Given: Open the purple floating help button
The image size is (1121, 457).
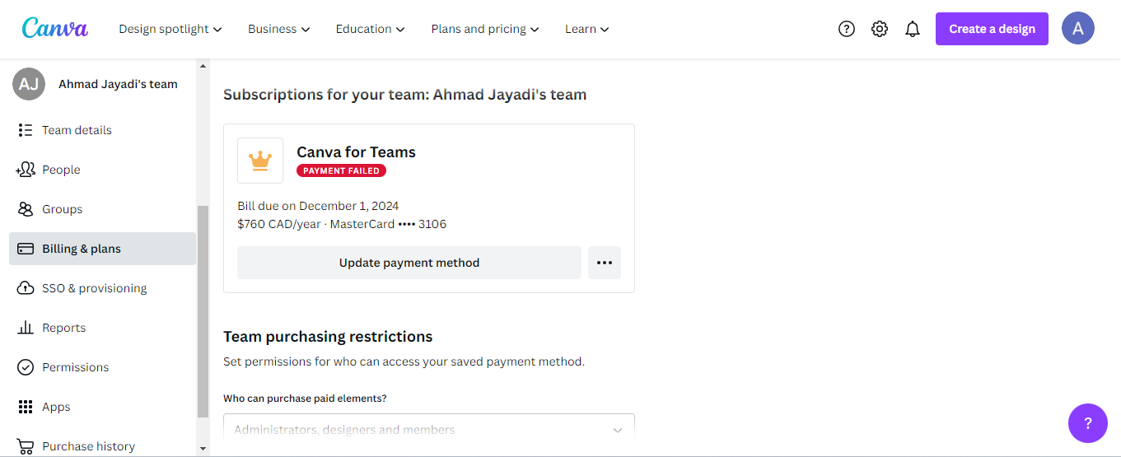Looking at the screenshot, I should pos(1087,423).
